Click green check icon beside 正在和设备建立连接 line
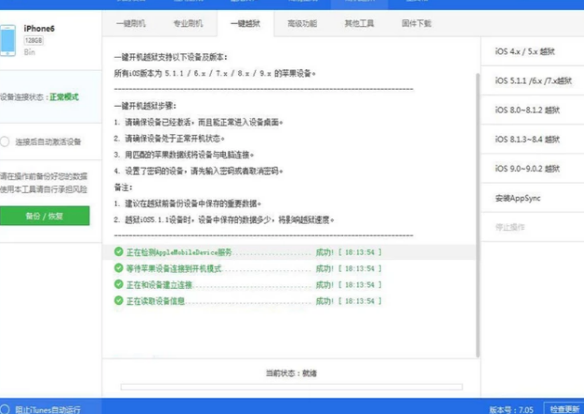Image resolution: width=584 pixels, height=414 pixels. (118, 284)
